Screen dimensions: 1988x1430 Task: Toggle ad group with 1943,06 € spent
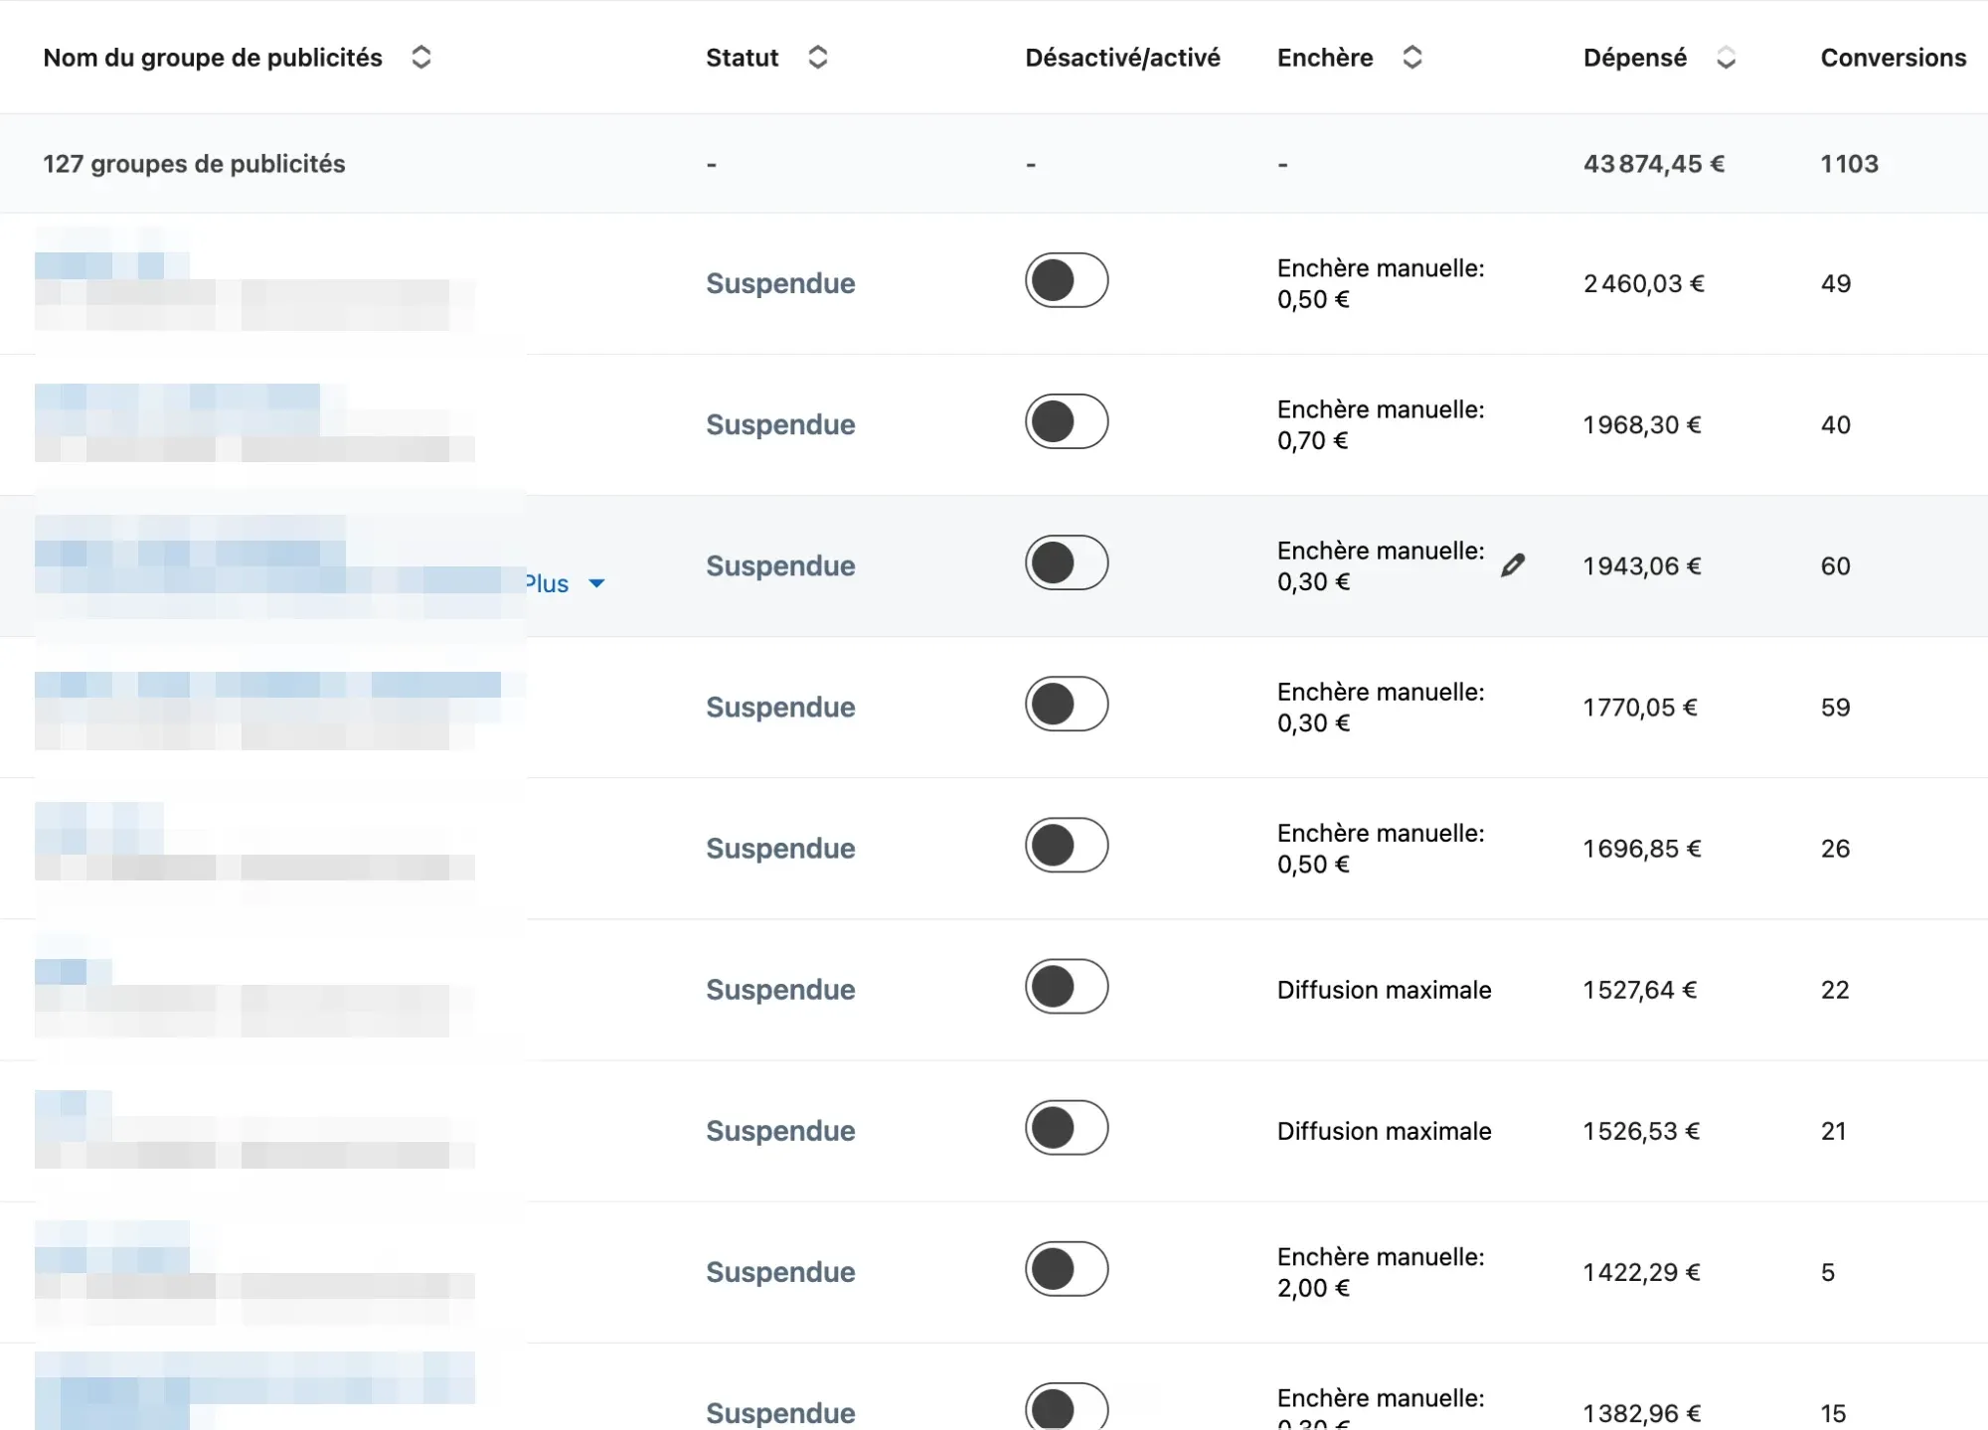pos(1067,562)
